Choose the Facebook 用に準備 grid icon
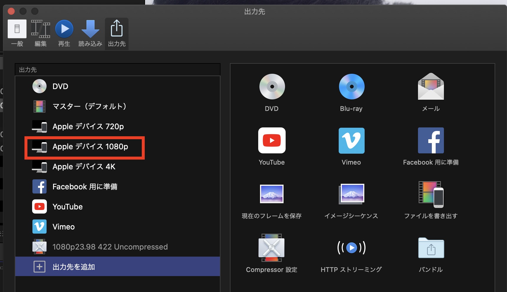Image resolution: width=507 pixels, height=292 pixels. pyautogui.click(x=431, y=140)
